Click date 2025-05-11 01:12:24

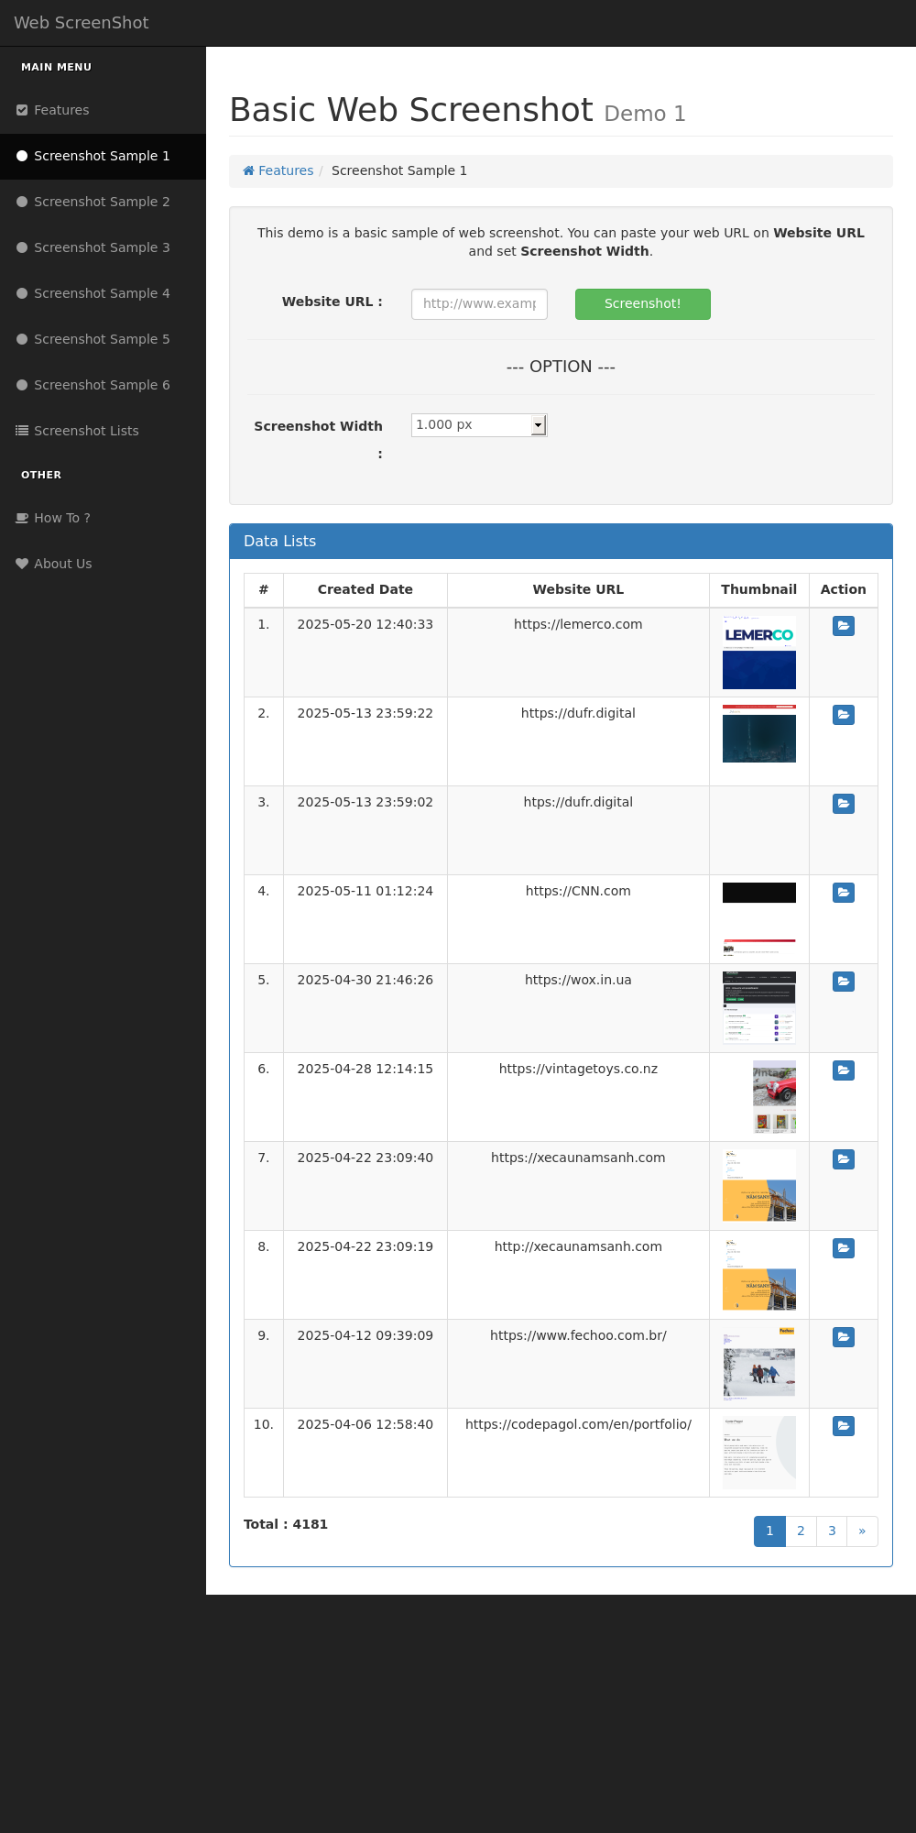pos(365,891)
